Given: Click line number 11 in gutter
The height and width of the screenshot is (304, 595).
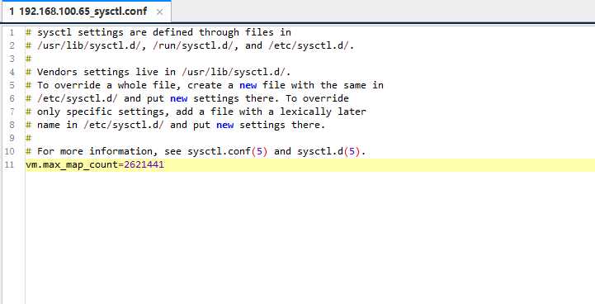Looking at the screenshot, I should [x=9, y=164].
